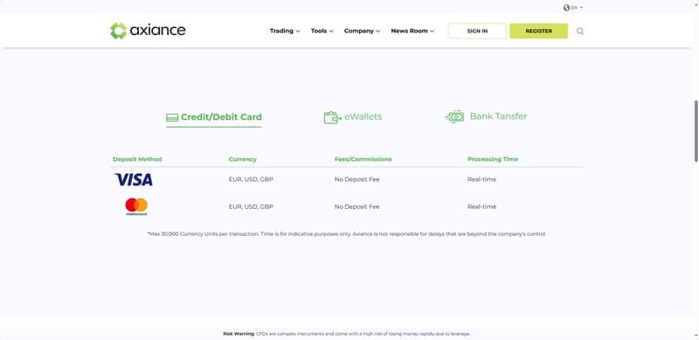The width and height of the screenshot is (699, 340).
Task: Click the Mastercard logo
Action: (x=136, y=206)
